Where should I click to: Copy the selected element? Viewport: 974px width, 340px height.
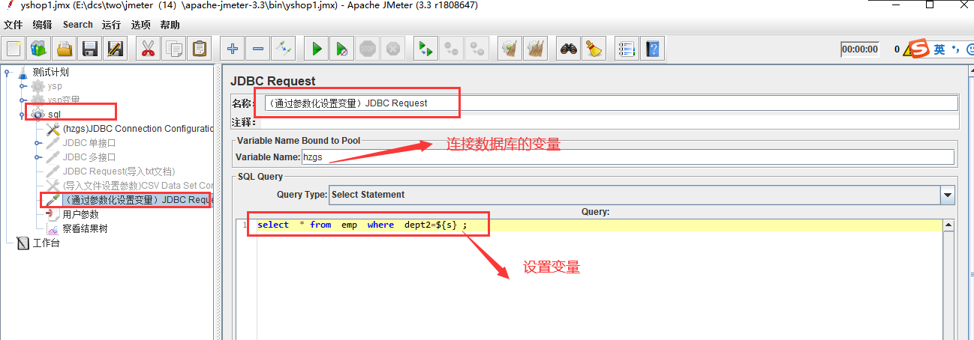click(x=173, y=49)
